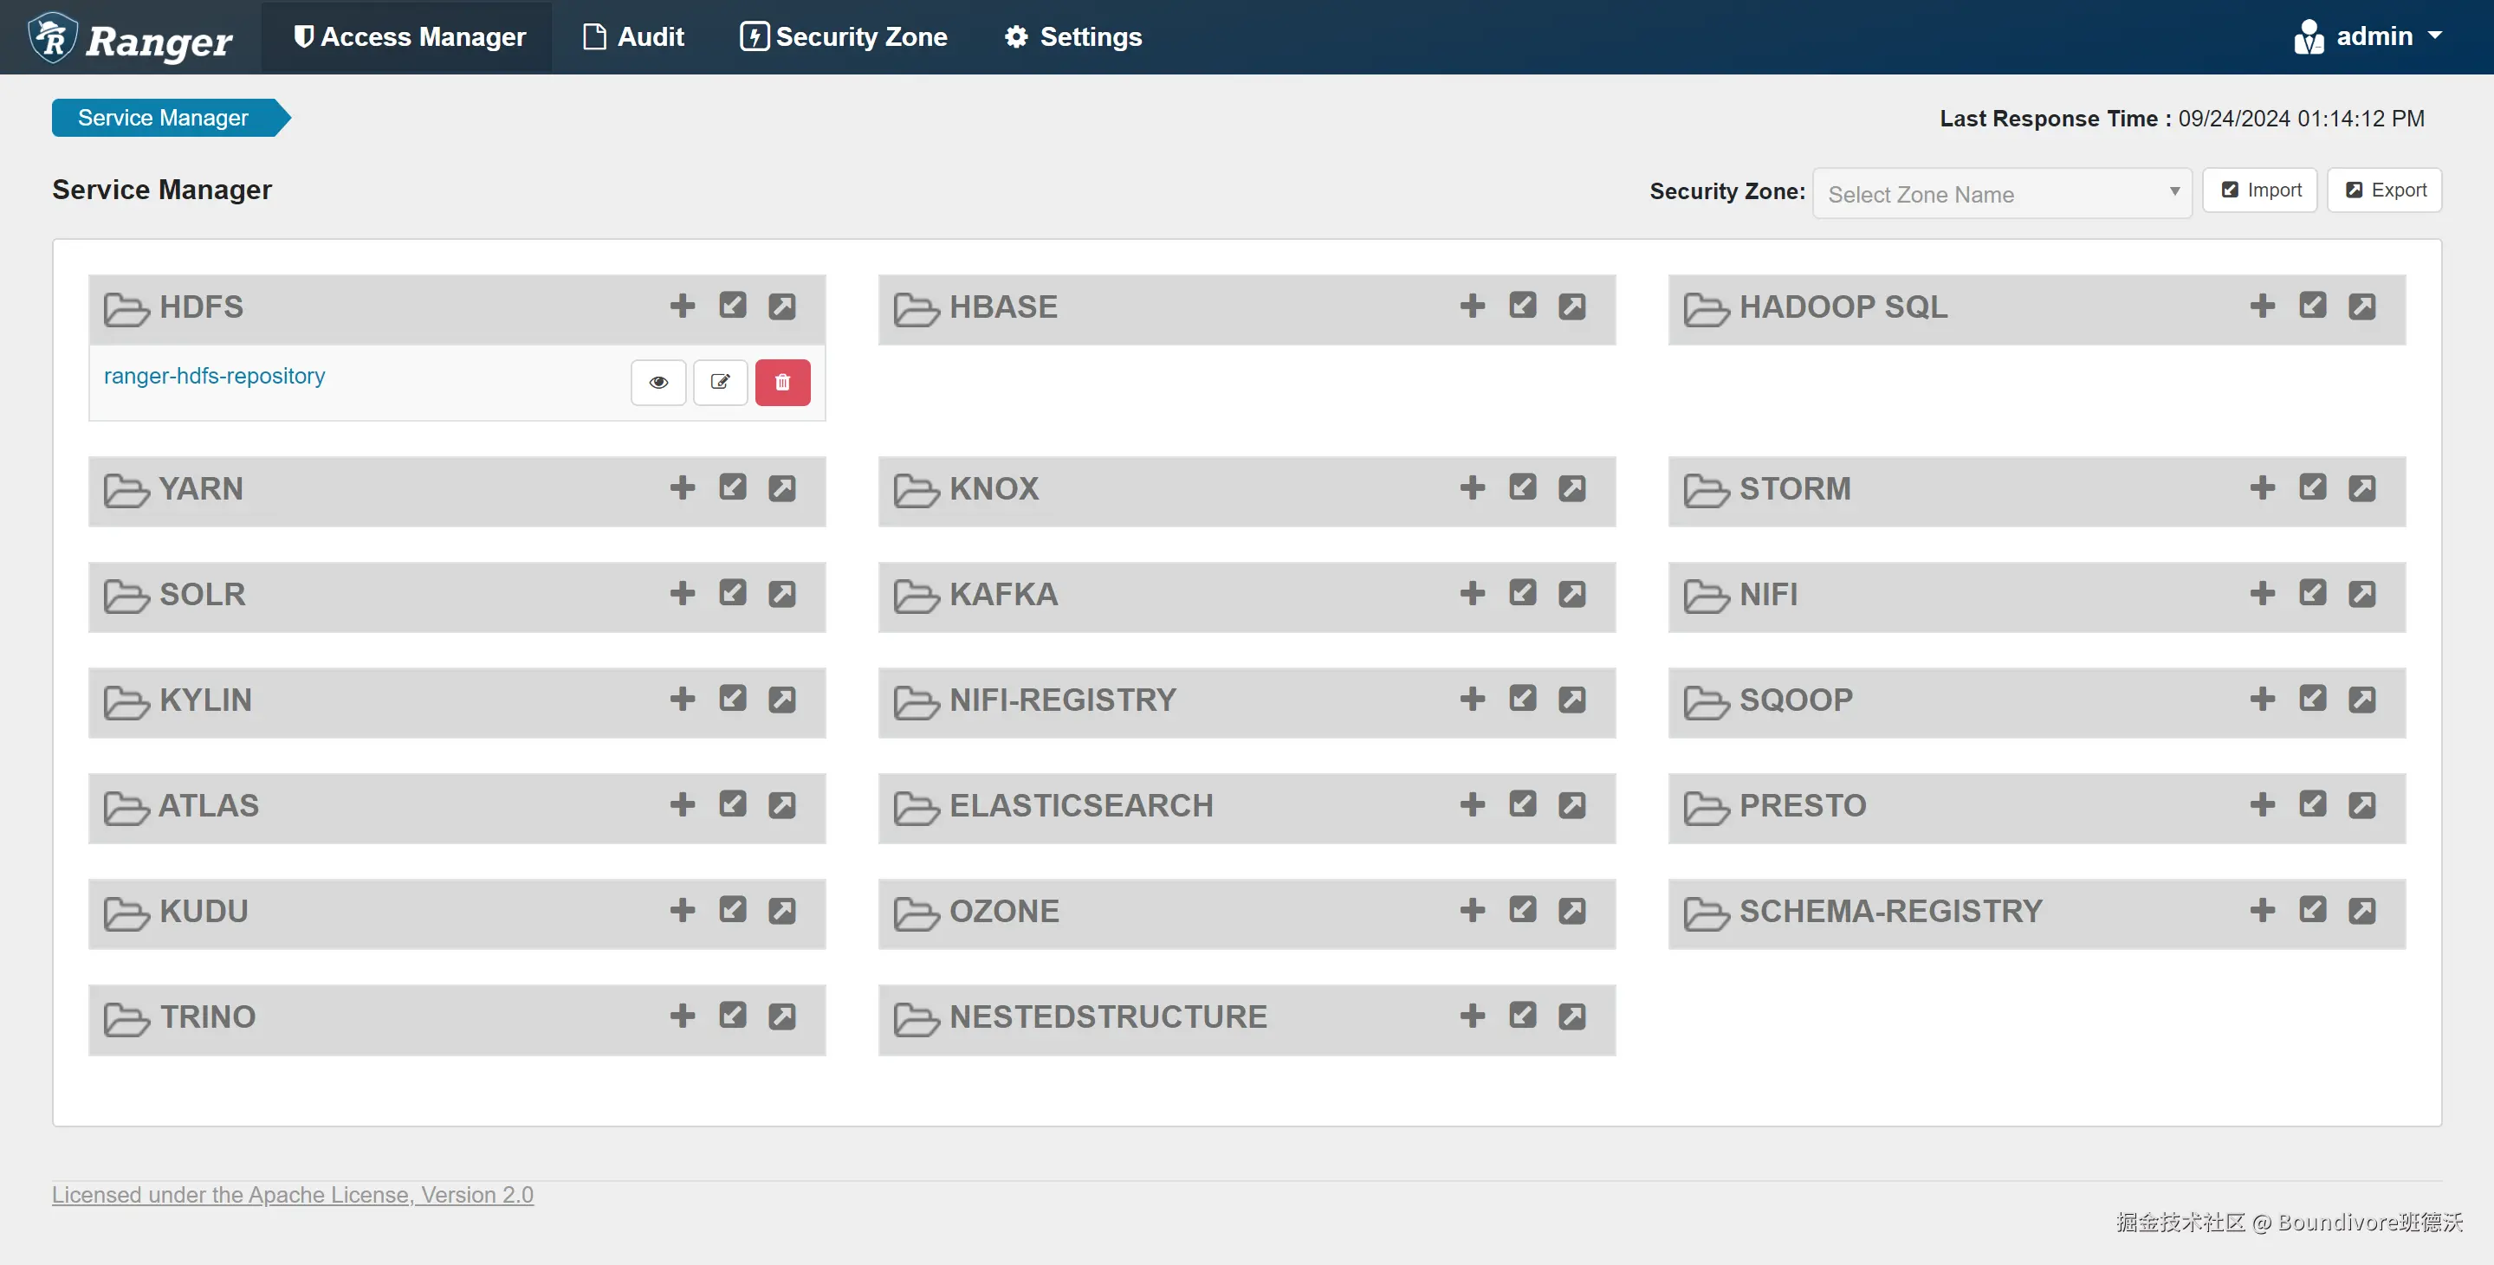Screen dimensions: 2494x1265
Task: Edit ranger-hdfs-repository using the pencil icon
Action: coord(721,383)
